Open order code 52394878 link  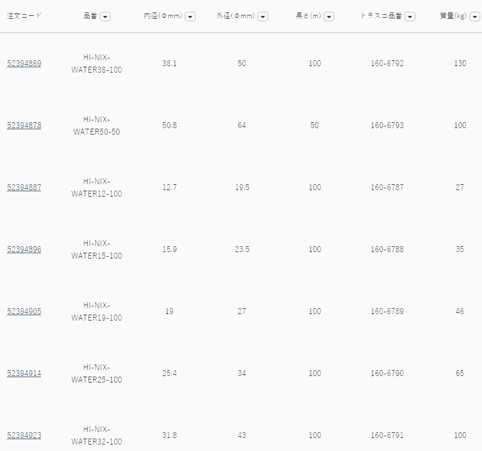[x=24, y=125]
